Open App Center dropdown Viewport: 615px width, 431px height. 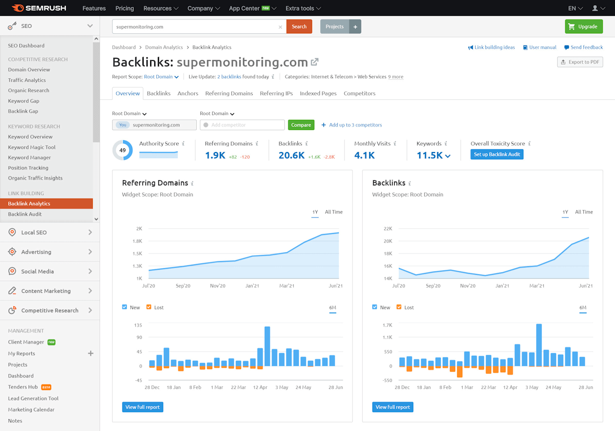point(253,8)
